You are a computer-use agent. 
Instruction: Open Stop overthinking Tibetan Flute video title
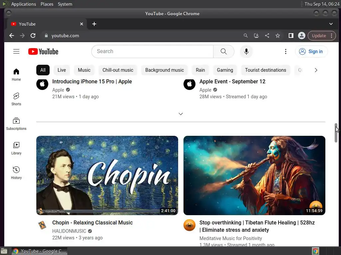point(257,226)
